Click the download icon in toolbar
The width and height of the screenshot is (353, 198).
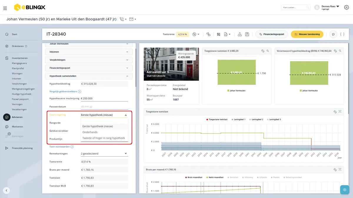point(240,34)
